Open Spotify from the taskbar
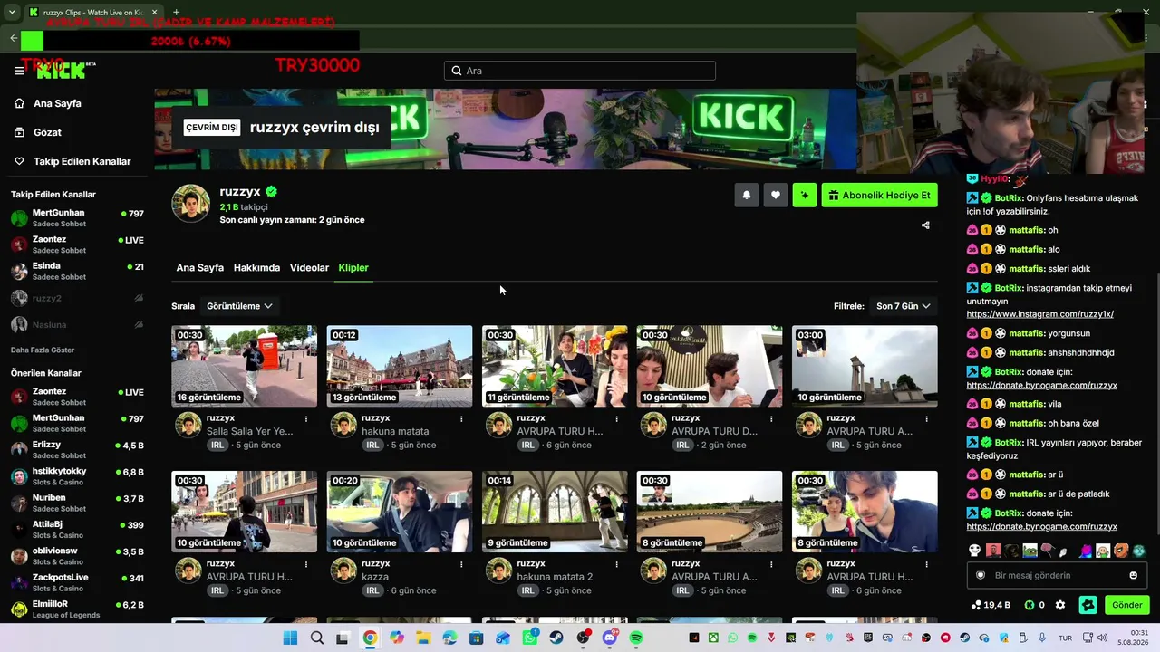The height and width of the screenshot is (652, 1160). coord(636,638)
